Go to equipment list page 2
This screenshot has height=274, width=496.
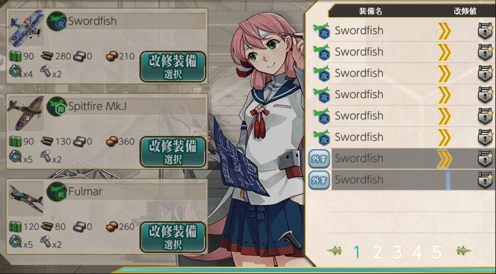click(x=377, y=252)
